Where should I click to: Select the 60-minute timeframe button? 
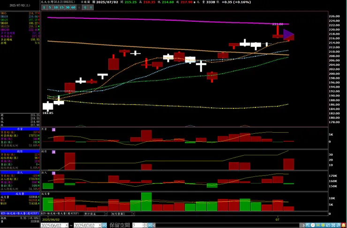73,8
